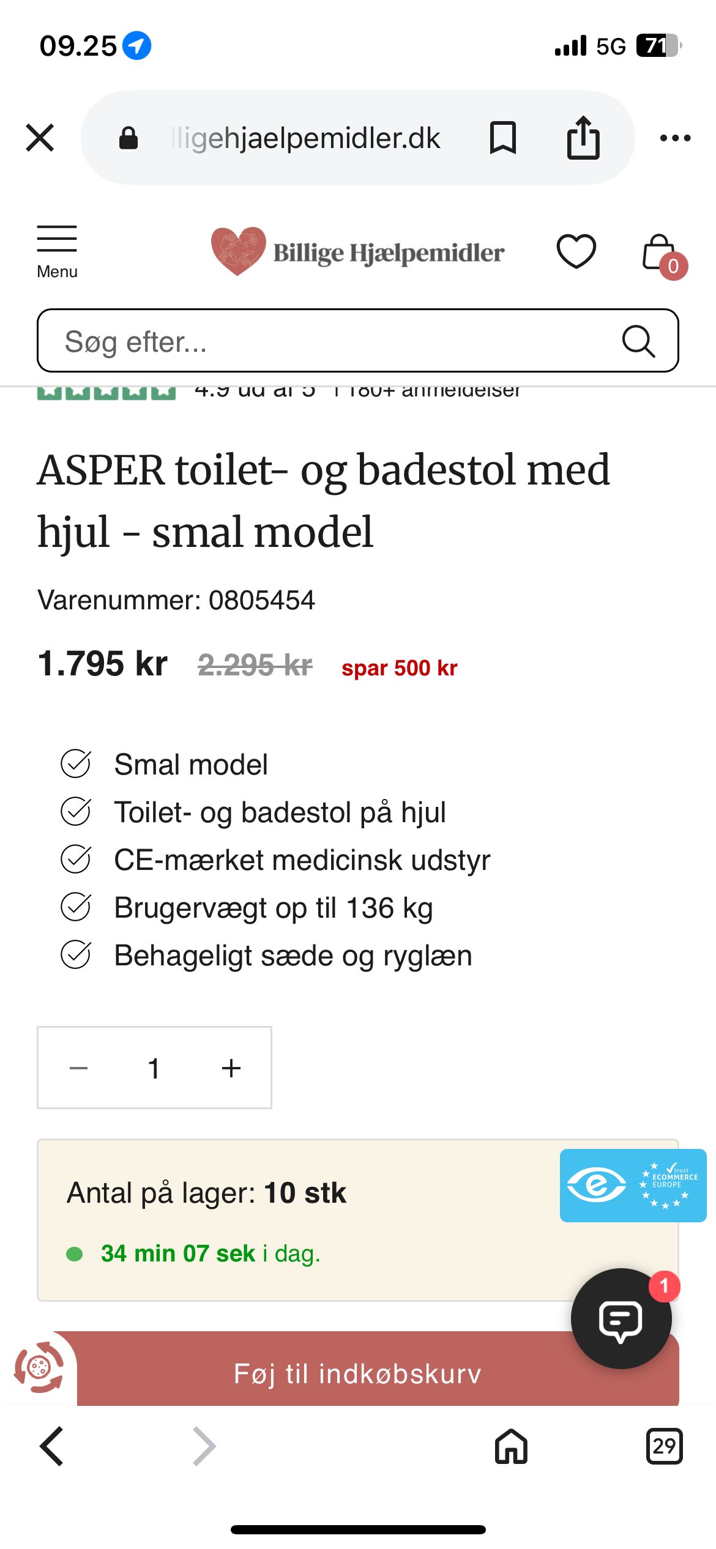Image resolution: width=716 pixels, height=1549 pixels.
Task: Decrease quantity with minus button
Action: click(79, 1068)
